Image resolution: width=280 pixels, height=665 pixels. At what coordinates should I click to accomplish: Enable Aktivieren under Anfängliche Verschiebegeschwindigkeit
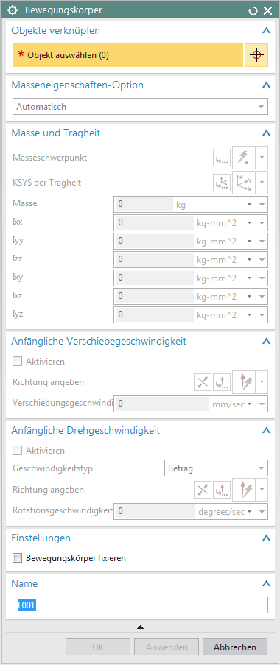[17, 362]
